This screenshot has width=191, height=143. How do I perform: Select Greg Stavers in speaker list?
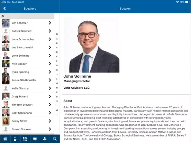click(x=27, y=96)
